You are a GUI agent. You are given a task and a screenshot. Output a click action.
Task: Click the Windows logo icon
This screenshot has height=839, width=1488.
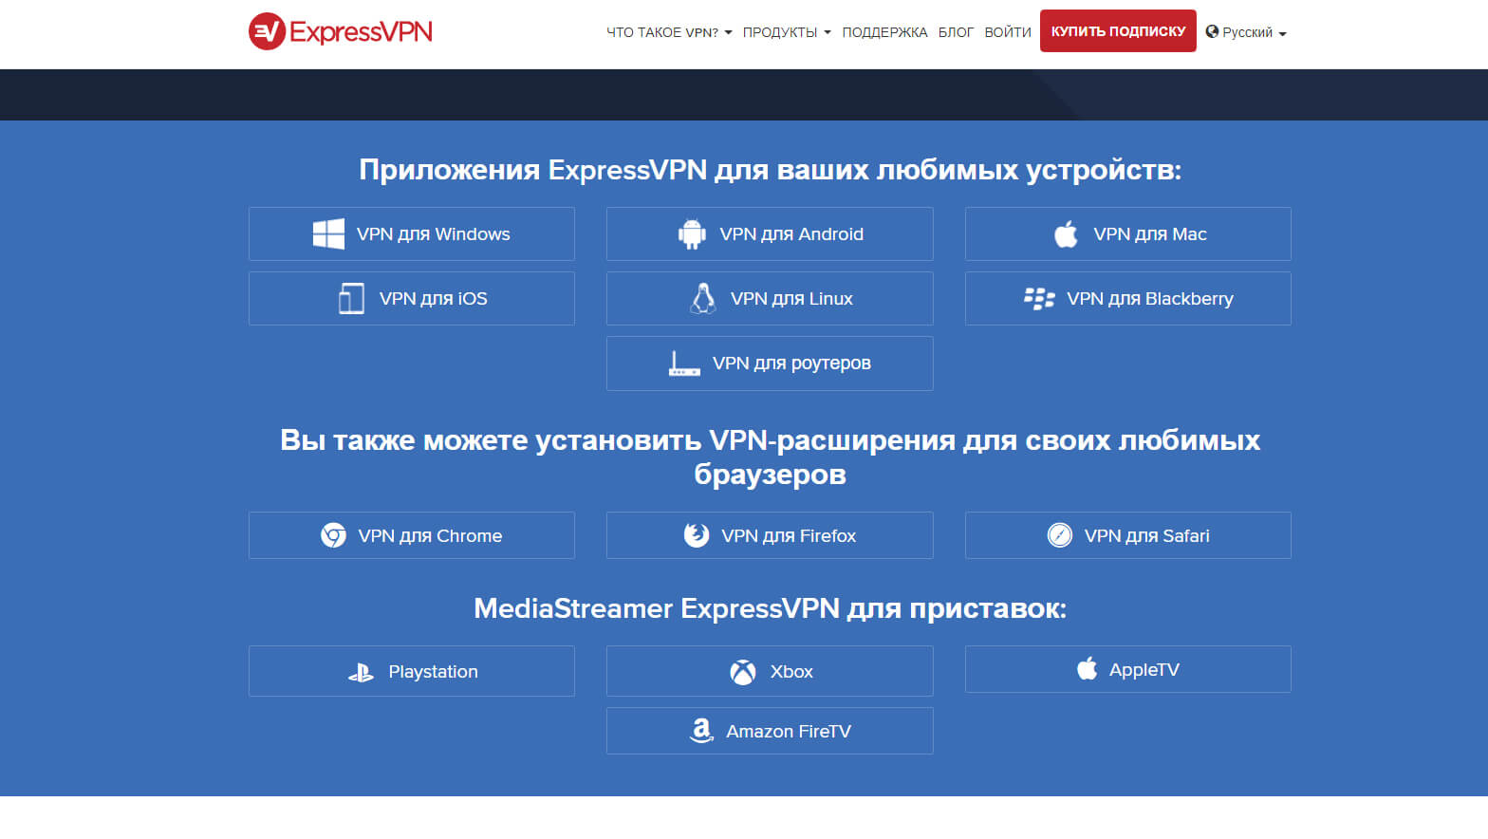[328, 233]
